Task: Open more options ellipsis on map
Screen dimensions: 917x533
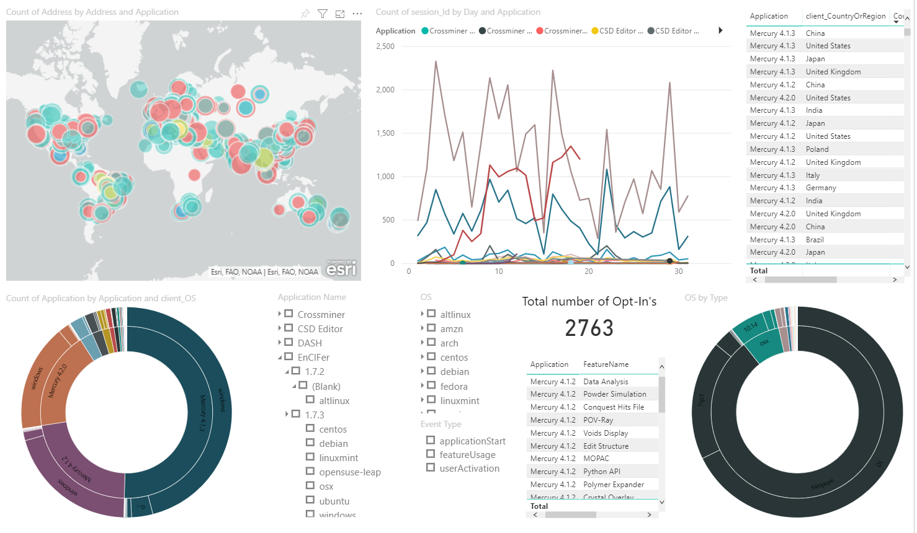Action: point(357,14)
